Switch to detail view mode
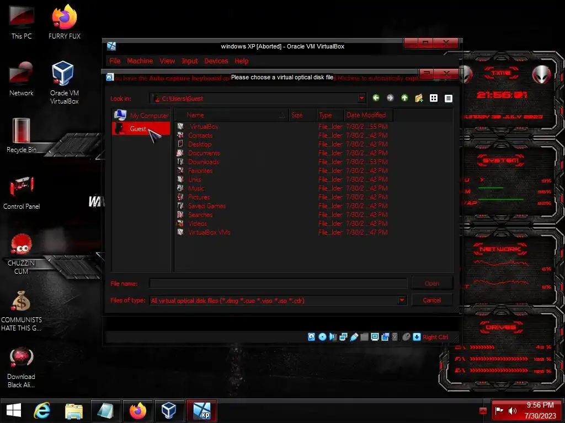Viewport: 565px width, 423px height. pos(448,98)
